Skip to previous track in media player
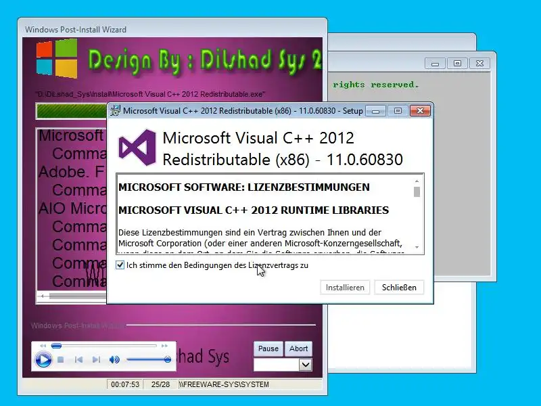 78,360
